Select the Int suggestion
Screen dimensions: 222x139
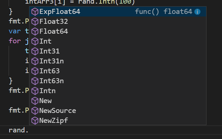[x=45, y=42]
